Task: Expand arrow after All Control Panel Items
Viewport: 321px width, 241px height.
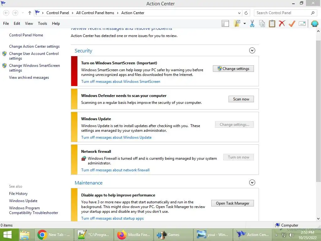Action: [x=118, y=13]
